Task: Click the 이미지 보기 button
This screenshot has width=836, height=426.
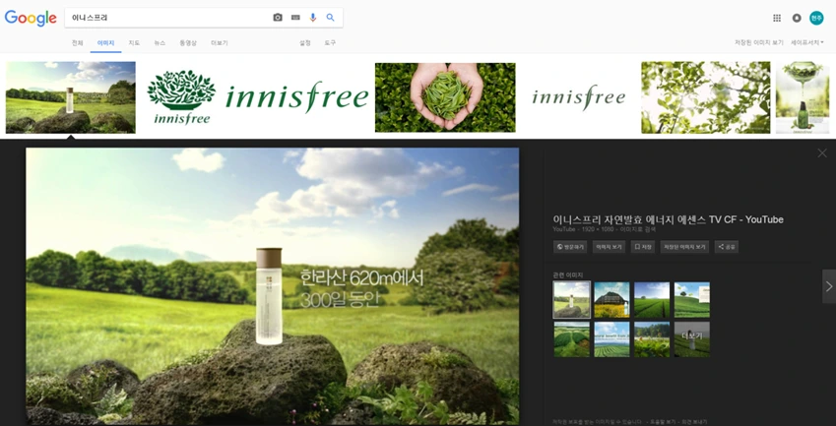Action: [x=609, y=247]
